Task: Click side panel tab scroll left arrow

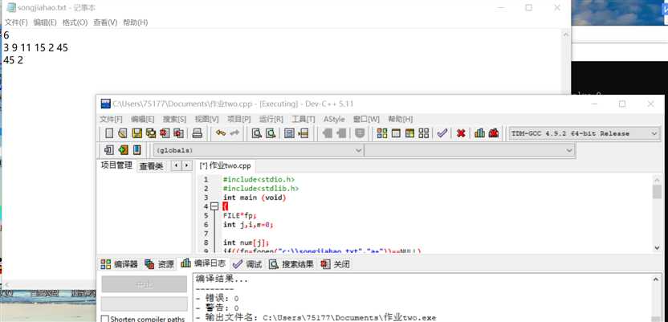Action: coord(177,165)
